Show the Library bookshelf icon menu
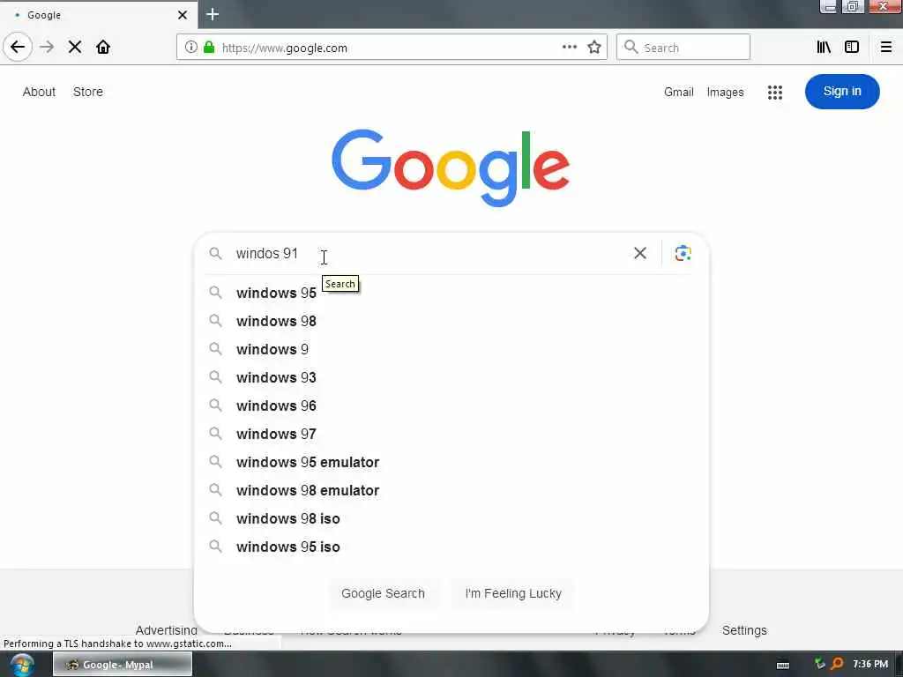 824,48
